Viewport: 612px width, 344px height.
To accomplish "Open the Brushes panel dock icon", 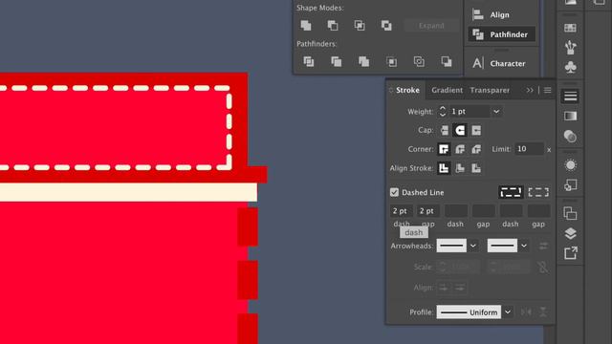I will (x=570, y=47).
